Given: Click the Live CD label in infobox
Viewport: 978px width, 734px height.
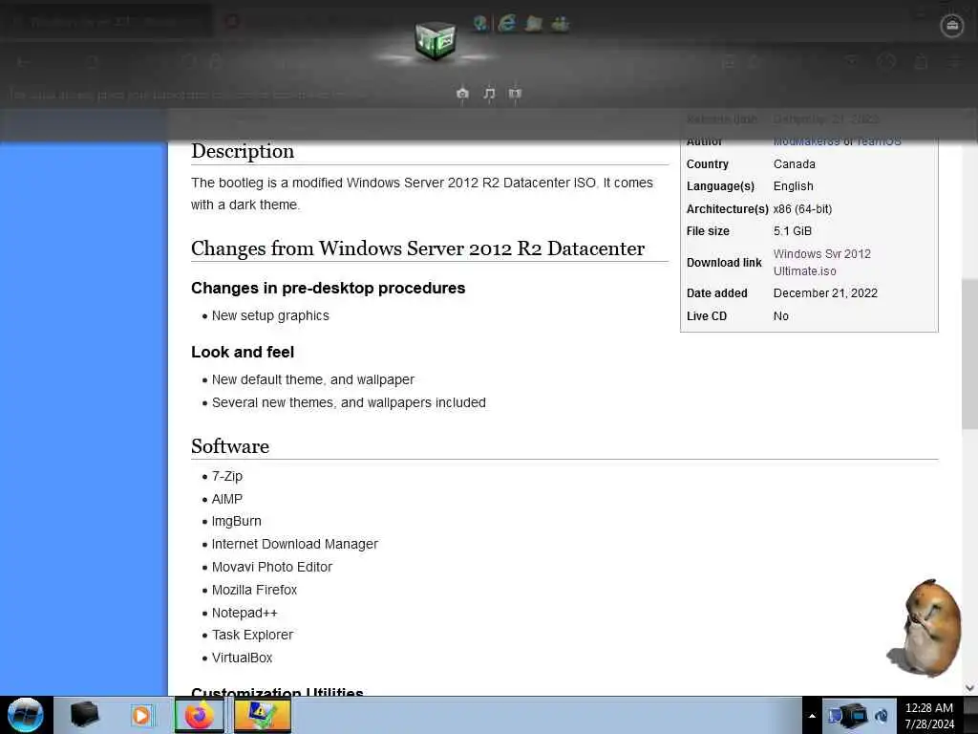Looking at the screenshot, I should click(707, 316).
